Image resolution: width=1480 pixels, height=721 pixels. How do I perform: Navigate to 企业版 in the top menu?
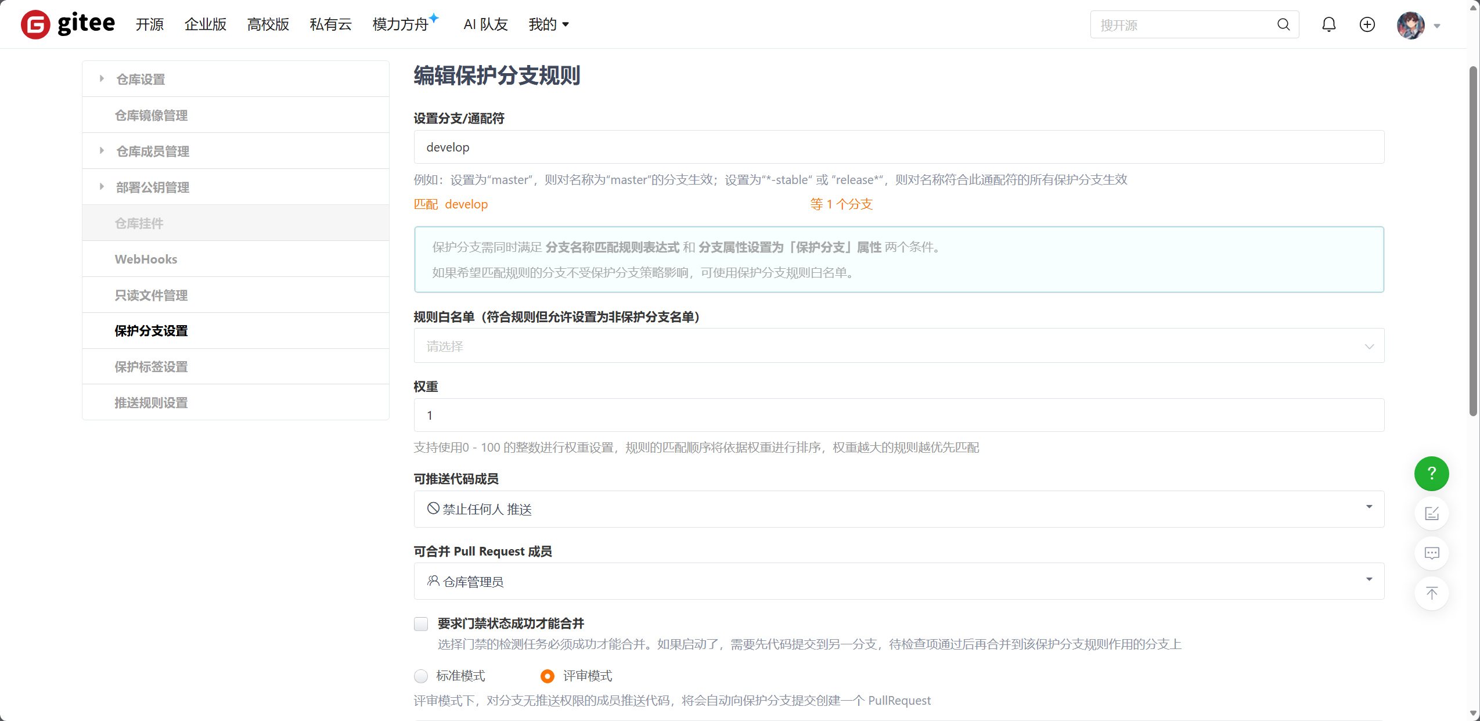[205, 24]
